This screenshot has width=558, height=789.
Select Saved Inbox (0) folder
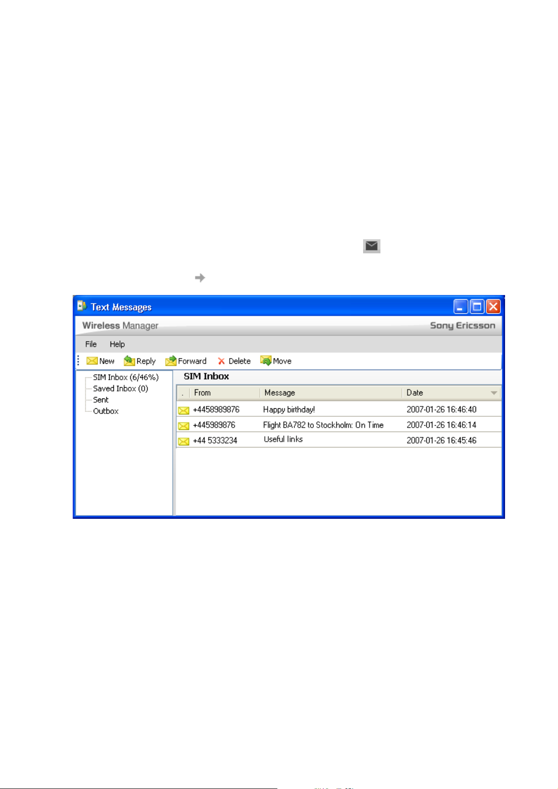(120, 389)
